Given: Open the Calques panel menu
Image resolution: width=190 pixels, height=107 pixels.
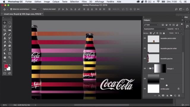Looking at the screenshot, I should point(182,20).
